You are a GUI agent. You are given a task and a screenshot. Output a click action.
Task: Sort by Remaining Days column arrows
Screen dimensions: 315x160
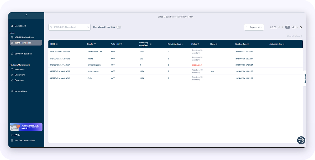[182, 44]
